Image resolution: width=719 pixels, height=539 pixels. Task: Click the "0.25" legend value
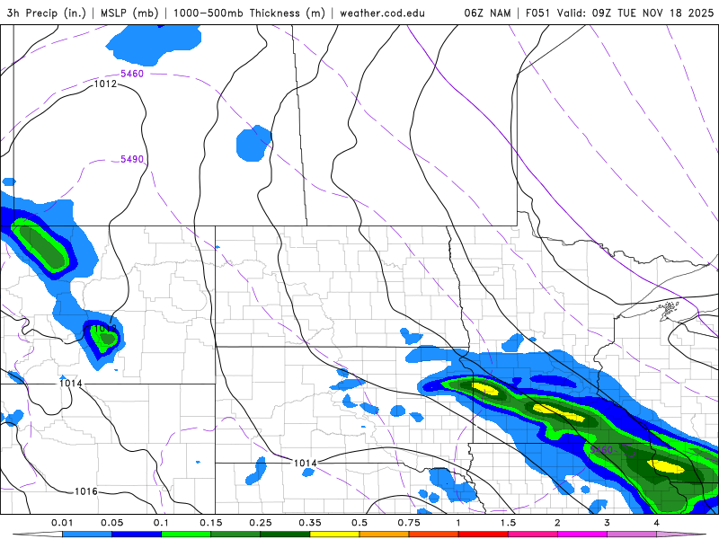point(261,523)
